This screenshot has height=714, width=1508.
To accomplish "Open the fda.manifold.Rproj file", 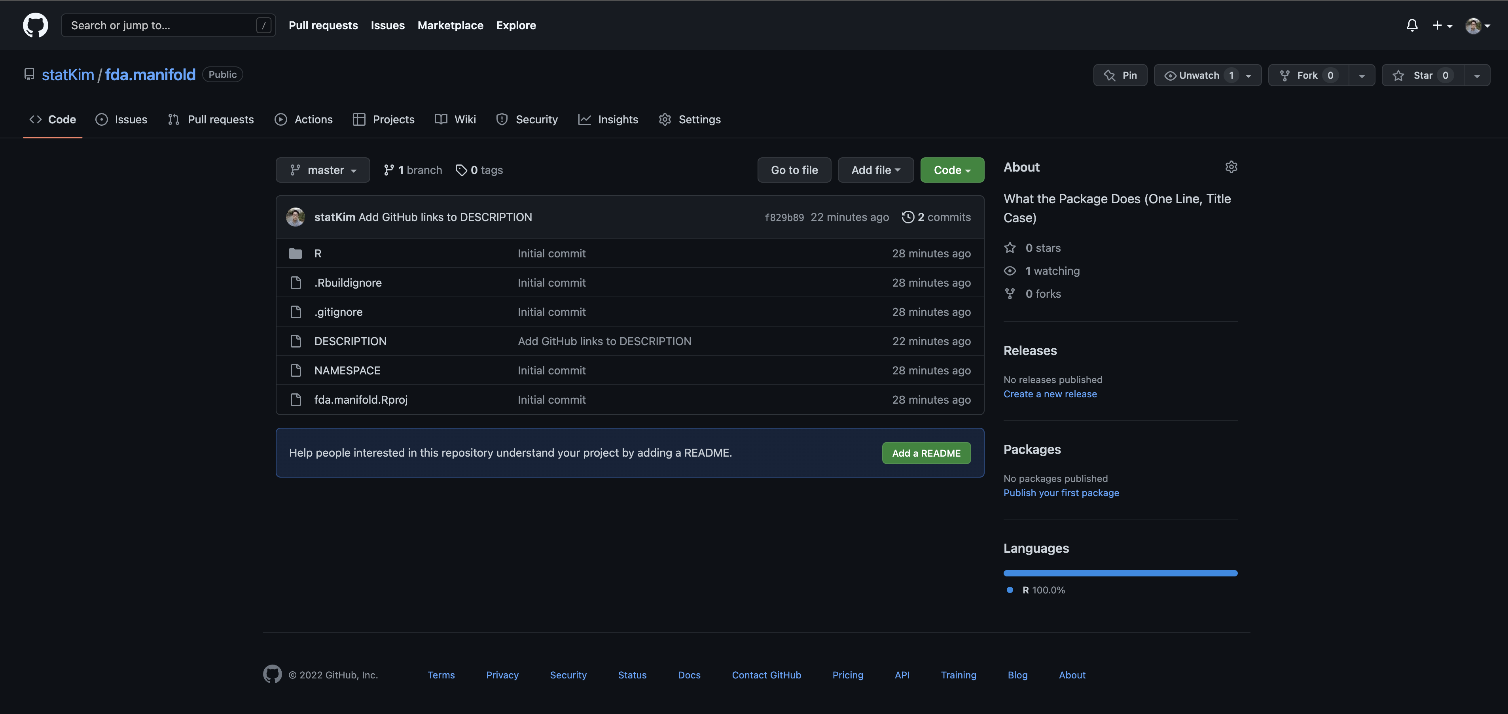I will (x=361, y=400).
